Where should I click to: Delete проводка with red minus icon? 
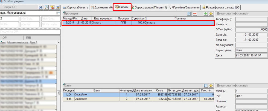click(x=195, y=14)
